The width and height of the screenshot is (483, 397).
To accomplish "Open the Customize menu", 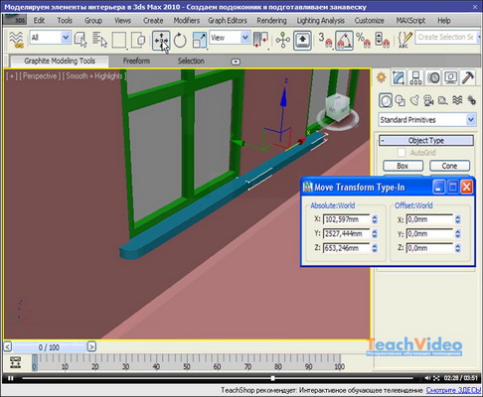I will 369,21.
